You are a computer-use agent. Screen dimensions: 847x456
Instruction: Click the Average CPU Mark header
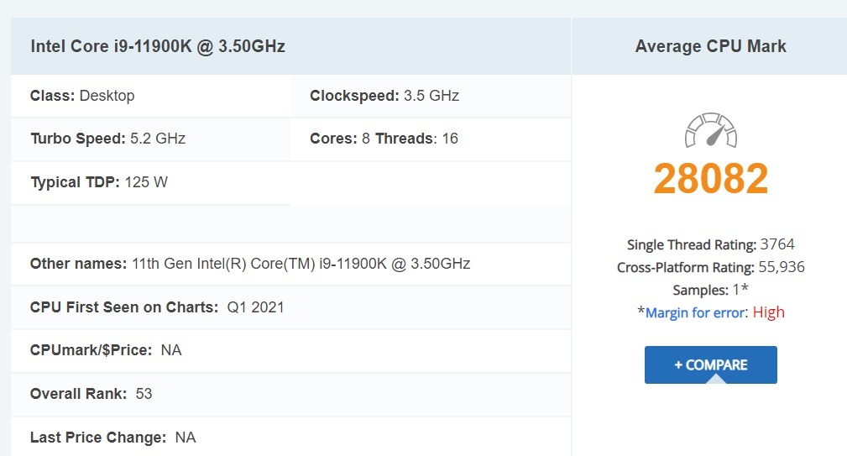click(710, 46)
